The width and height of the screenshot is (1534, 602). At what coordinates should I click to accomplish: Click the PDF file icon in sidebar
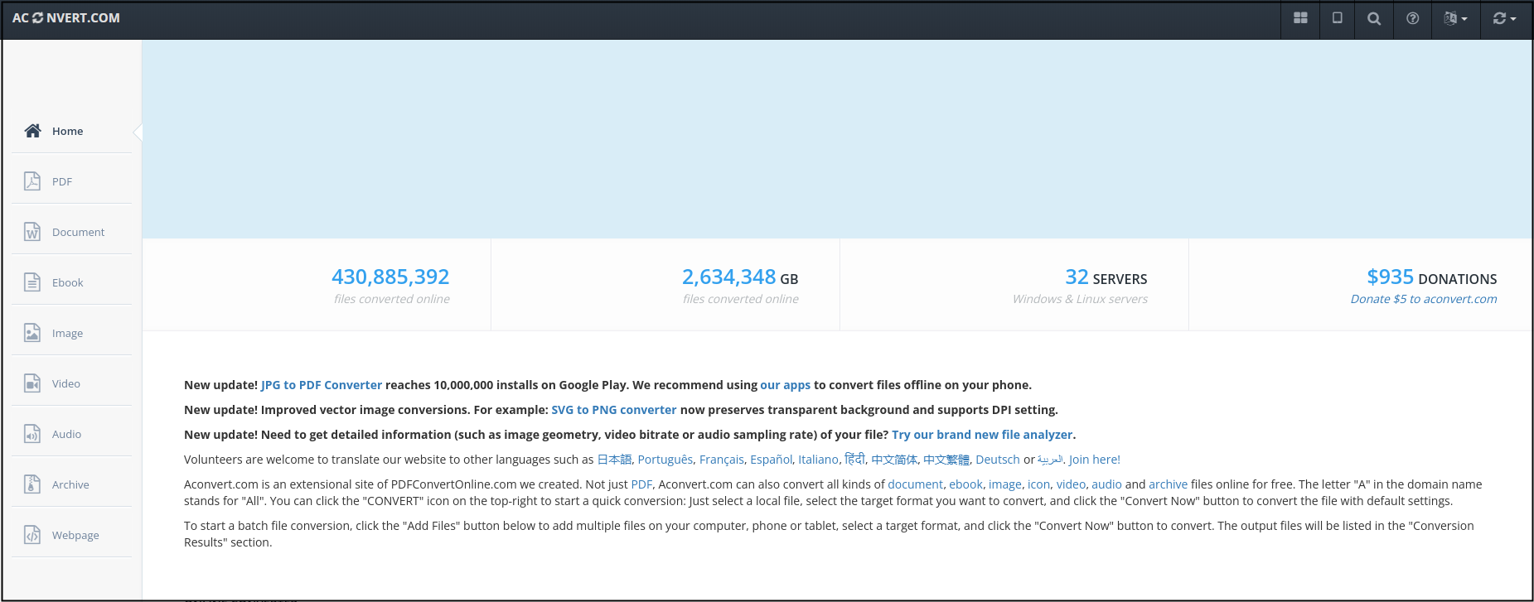(32, 181)
